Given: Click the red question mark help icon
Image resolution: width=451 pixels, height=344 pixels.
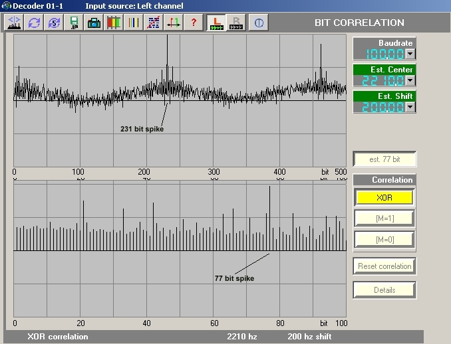Looking at the screenshot, I should click(x=194, y=23).
